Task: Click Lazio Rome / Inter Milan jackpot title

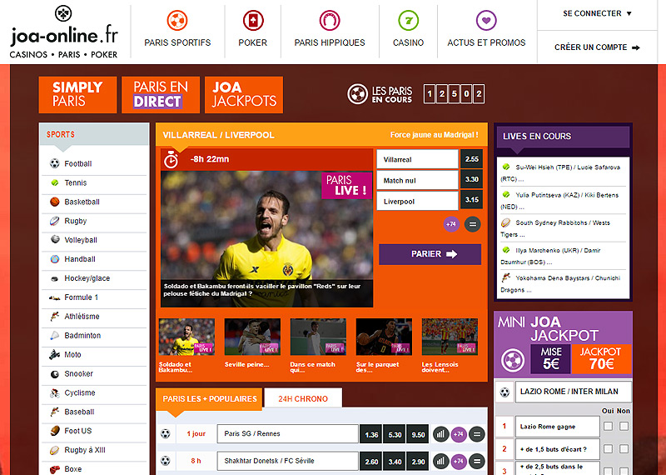Action: coord(574,392)
